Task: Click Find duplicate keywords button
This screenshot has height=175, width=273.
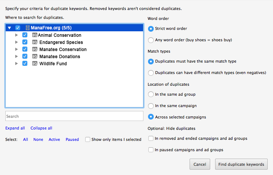Action: 241,164
